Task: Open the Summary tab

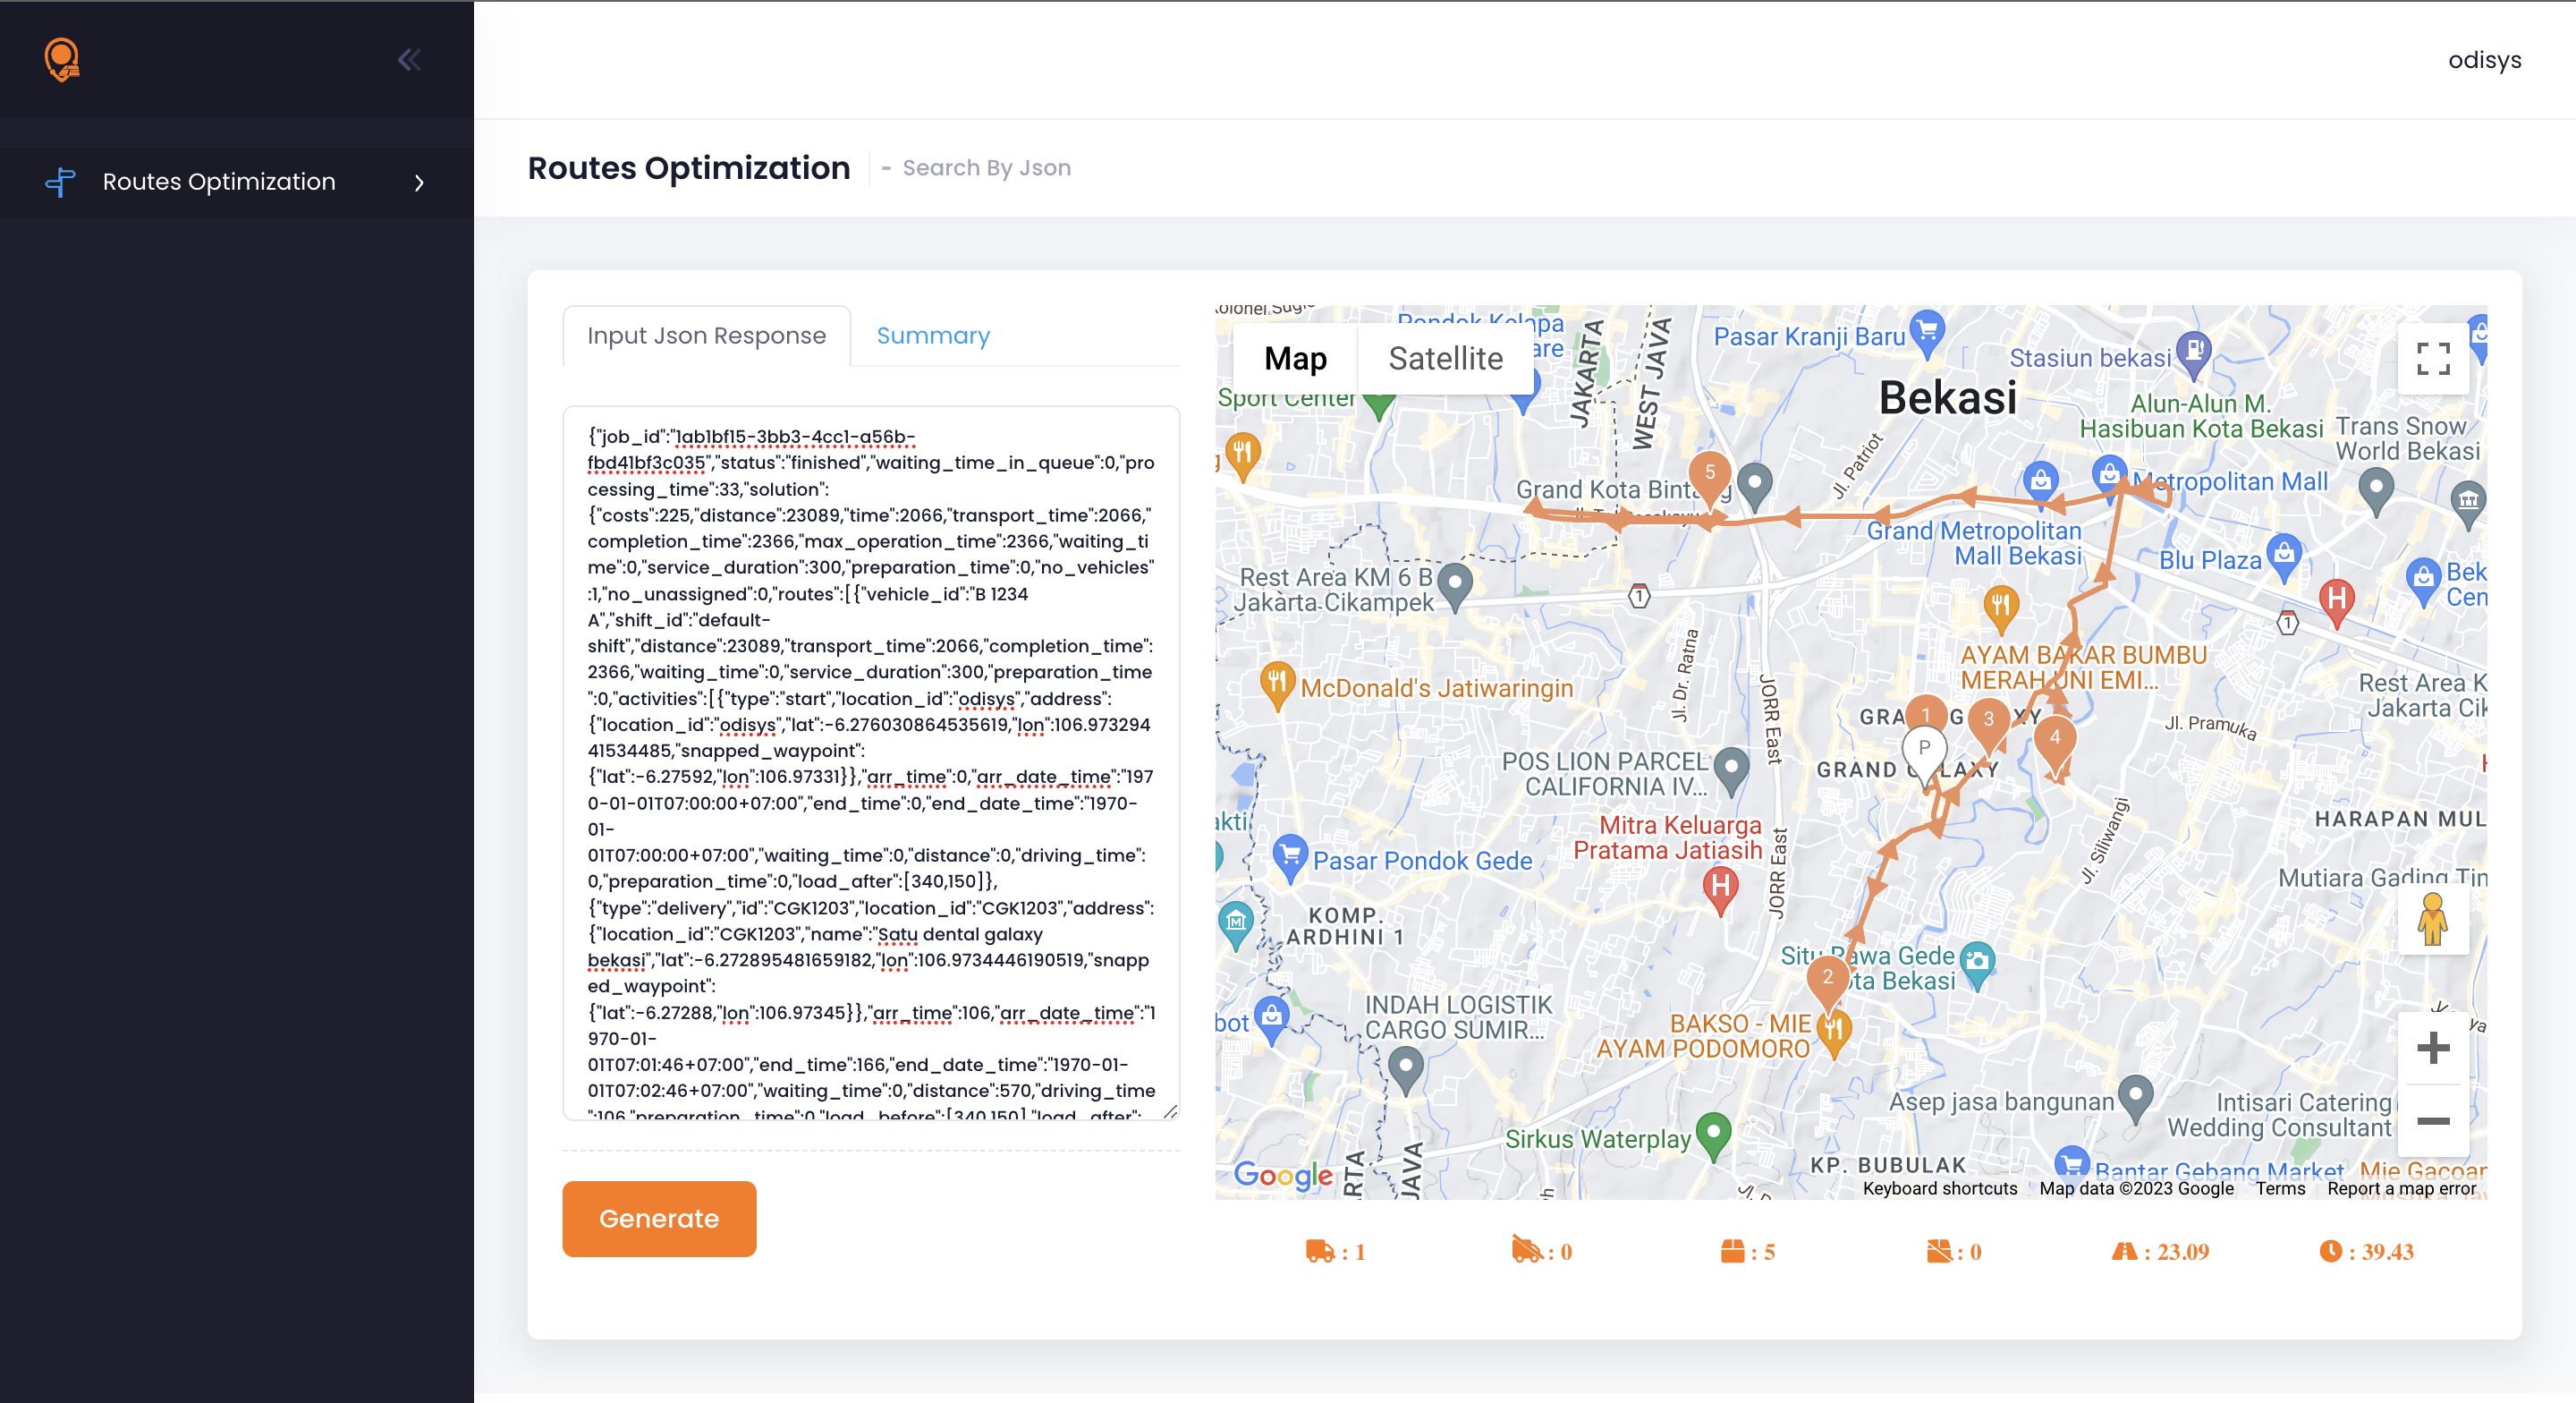Action: [932, 336]
